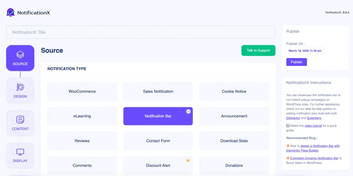Select the Download Stats type
353x176 pixels.
point(234,141)
